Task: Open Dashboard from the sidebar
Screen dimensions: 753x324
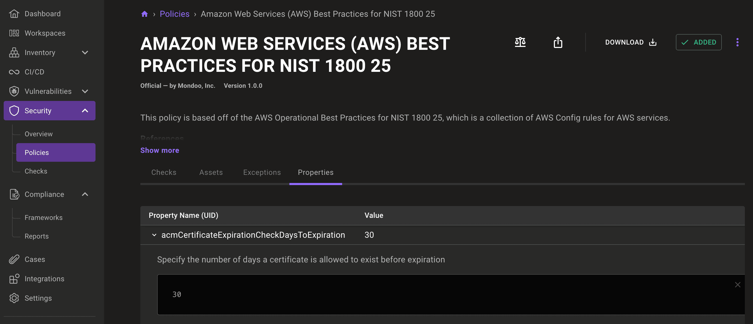Action: point(42,14)
